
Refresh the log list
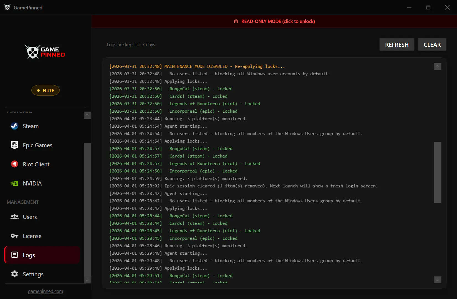(397, 45)
